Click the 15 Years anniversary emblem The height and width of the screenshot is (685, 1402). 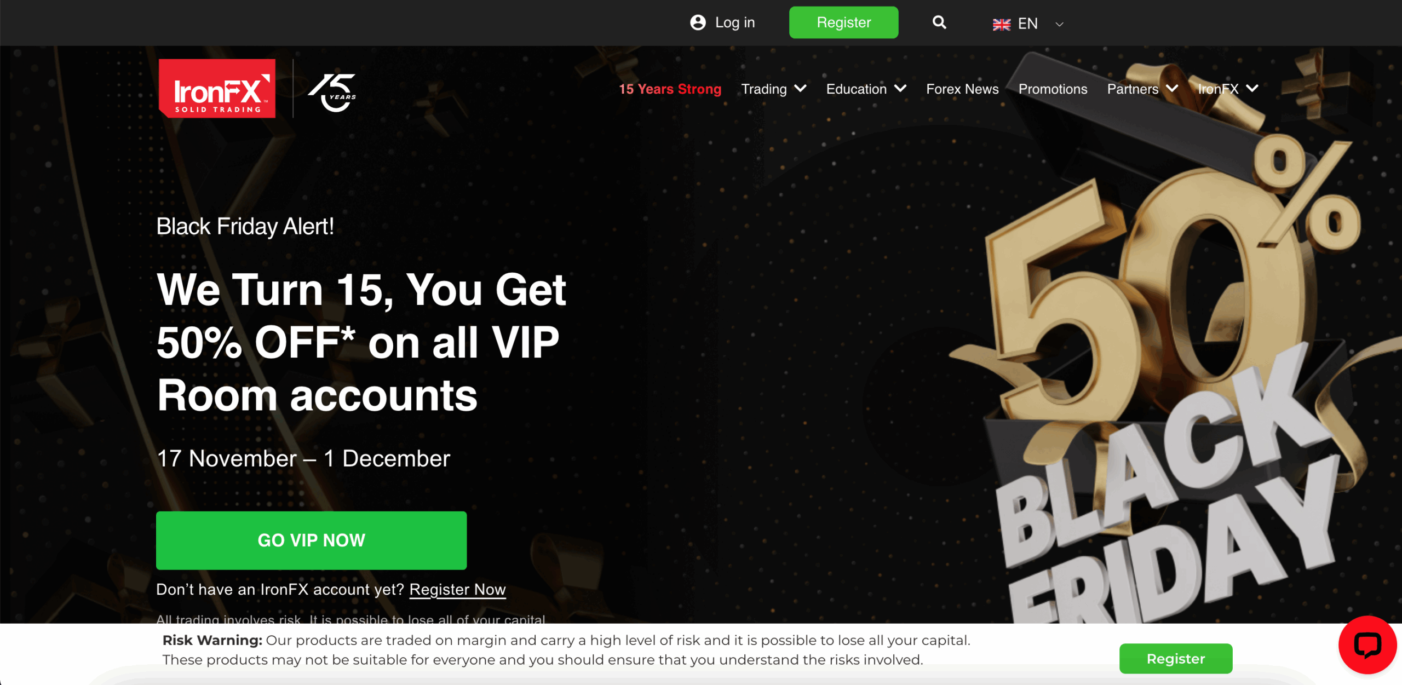[x=333, y=93]
